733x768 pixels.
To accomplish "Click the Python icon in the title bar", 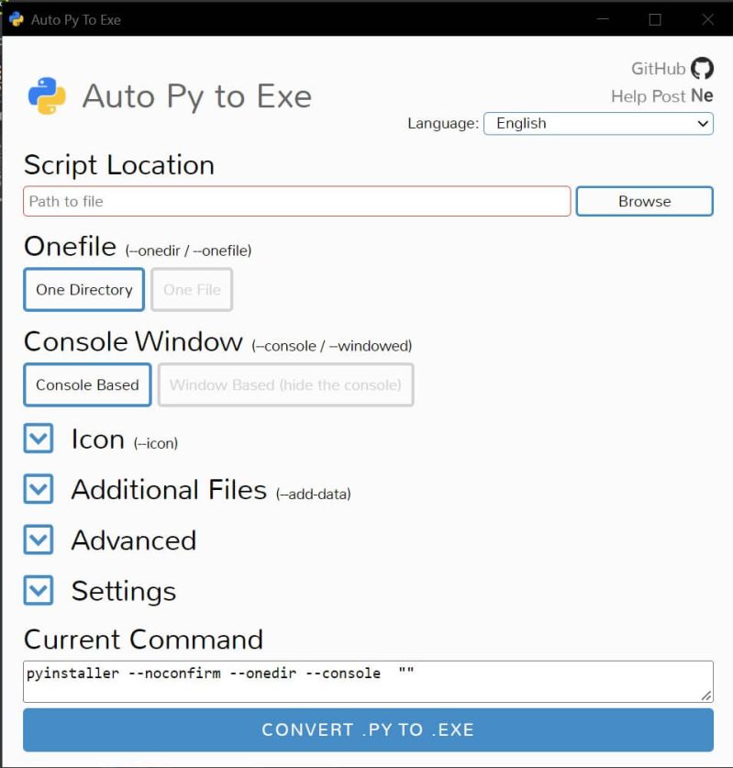I will [x=17, y=19].
